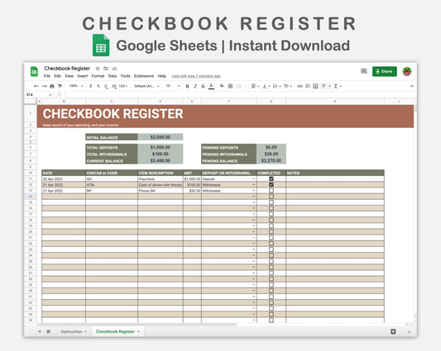Open Withdrawal dropdown in the dinner row
The height and width of the screenshot is (351, 441).
click(x=254, y=185)
